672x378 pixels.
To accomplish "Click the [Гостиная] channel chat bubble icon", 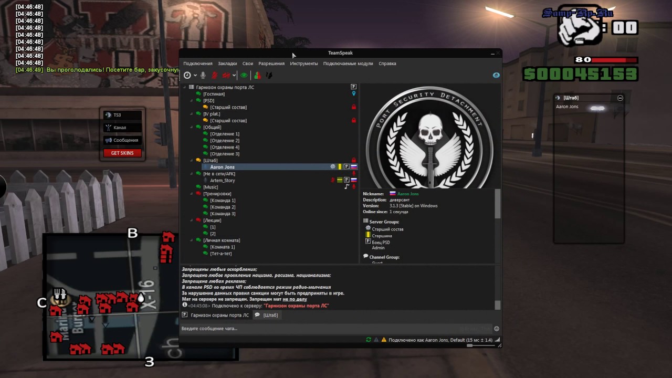I will point(198,94).
